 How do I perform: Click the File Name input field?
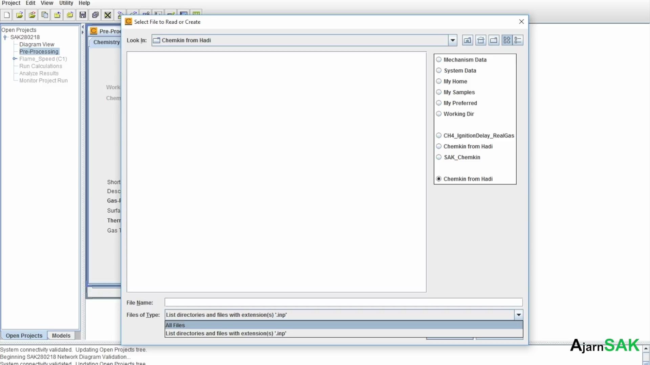click(x=343, y=302)
